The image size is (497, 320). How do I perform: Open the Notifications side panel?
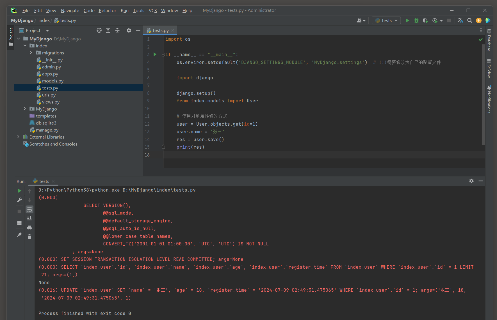tap(489, 99)
